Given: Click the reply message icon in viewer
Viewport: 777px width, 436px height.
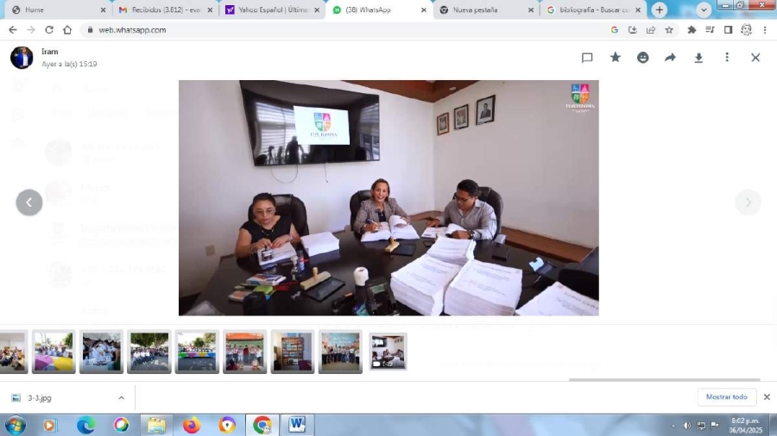Looking at the screenshot, I should tap(587, 58).
